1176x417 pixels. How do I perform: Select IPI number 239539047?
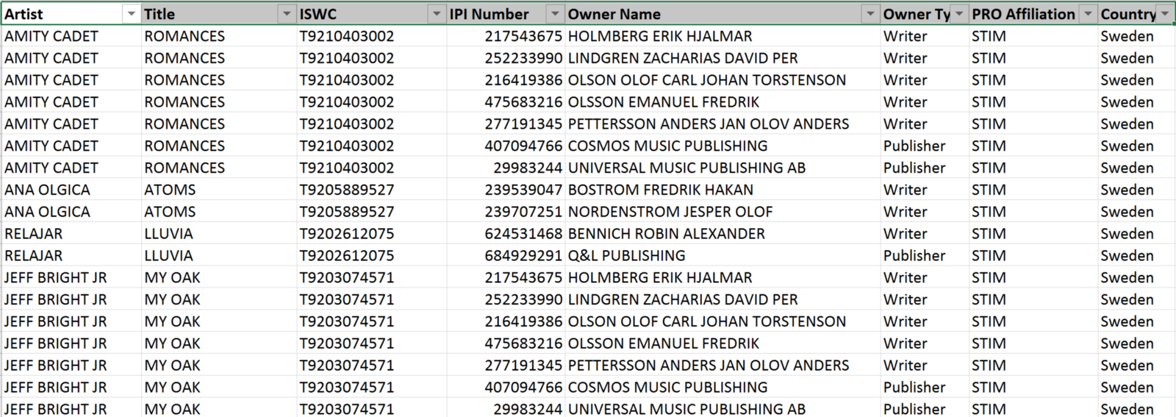506,190
